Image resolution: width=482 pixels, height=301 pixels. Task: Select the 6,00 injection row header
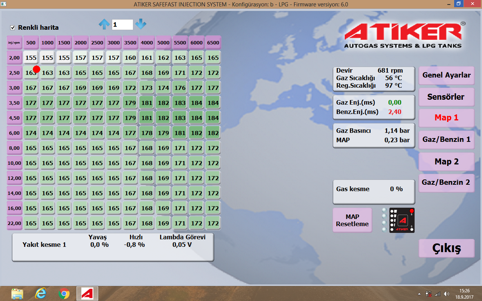(14, 133)
